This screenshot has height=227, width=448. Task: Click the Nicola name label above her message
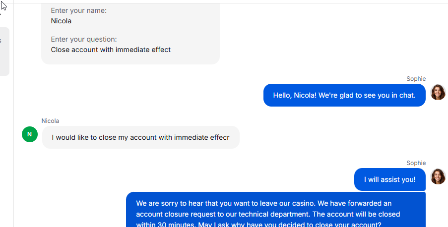click(50, 121)
